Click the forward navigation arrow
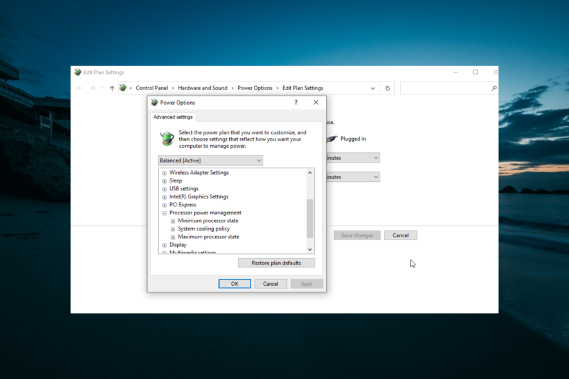The image size is (569, 379). pos(92,88)
